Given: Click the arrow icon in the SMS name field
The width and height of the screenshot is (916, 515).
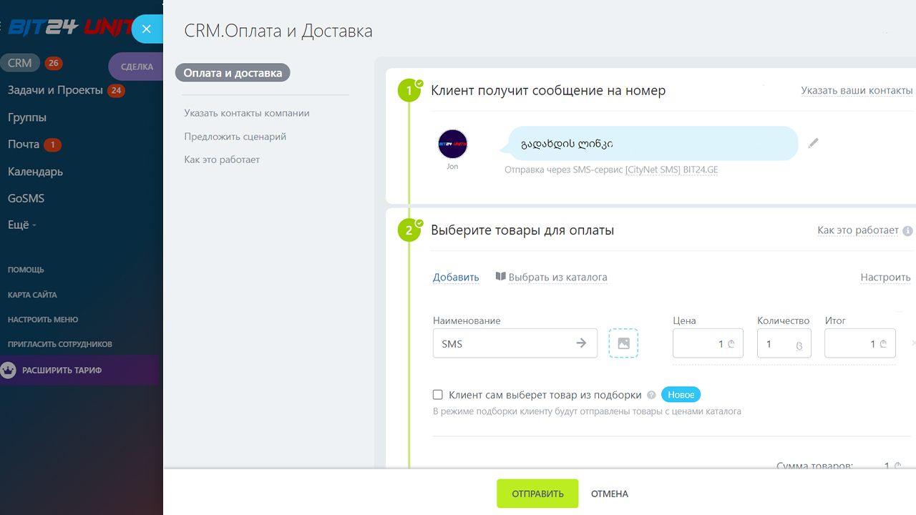Looking at the screenshot, I should click(582, 343).
